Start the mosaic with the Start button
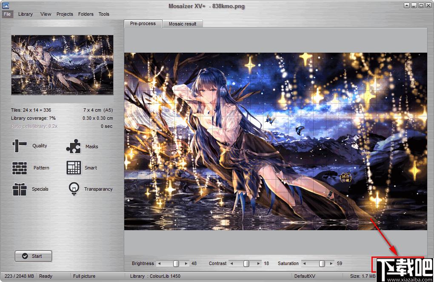 33,256
